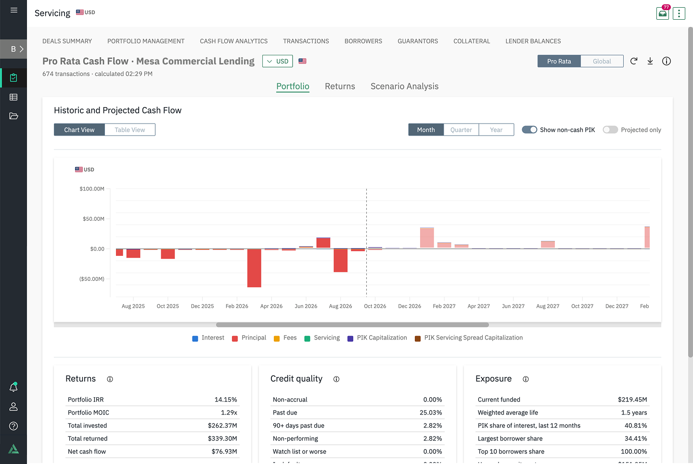Toggle Show non-cash PIK switch
693x464 pixels.
(529, 130)
